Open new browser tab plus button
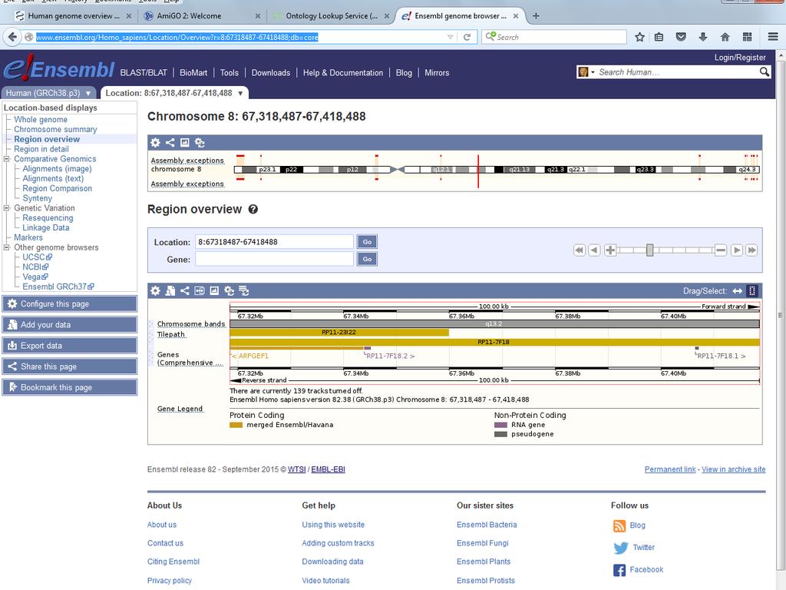 (x=536, y=16)
